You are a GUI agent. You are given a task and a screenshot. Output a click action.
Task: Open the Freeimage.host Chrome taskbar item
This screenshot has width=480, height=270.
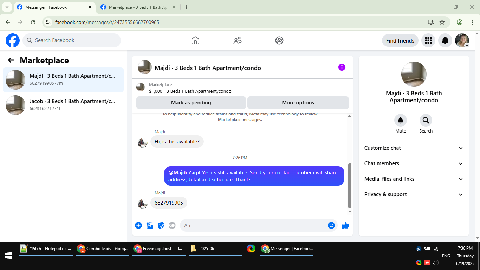point(159,249)
